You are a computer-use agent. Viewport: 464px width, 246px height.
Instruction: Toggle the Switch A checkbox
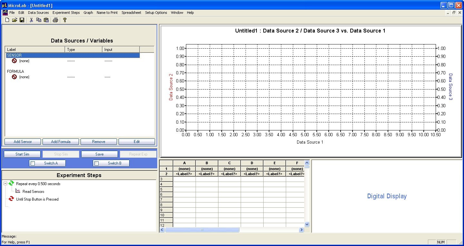coord(33,163)
